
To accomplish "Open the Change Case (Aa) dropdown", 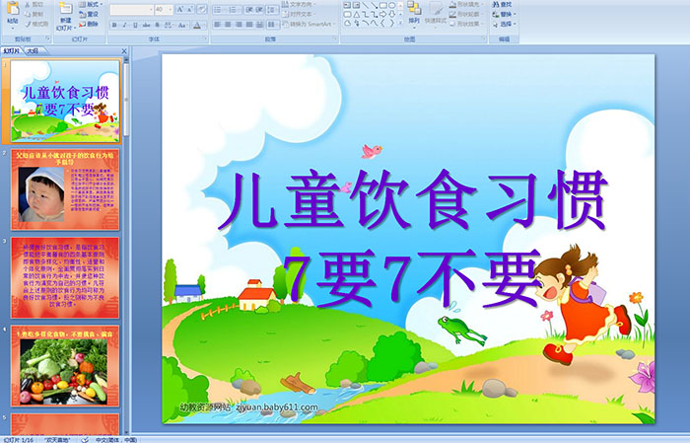I will (x=182, y=25).
